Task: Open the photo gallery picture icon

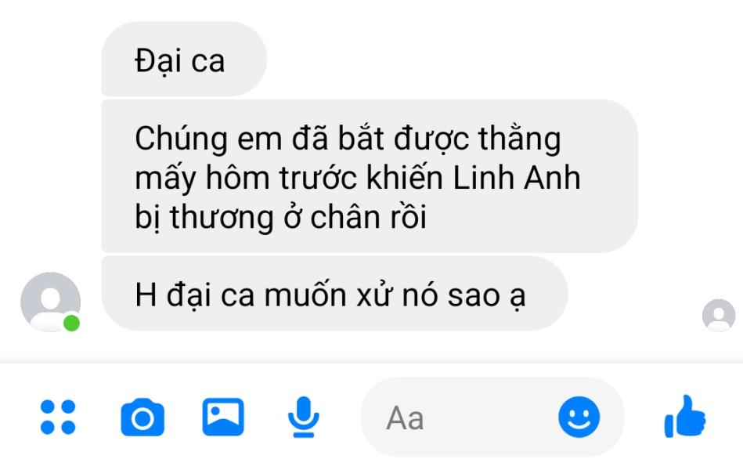Action: coord(223,417)
